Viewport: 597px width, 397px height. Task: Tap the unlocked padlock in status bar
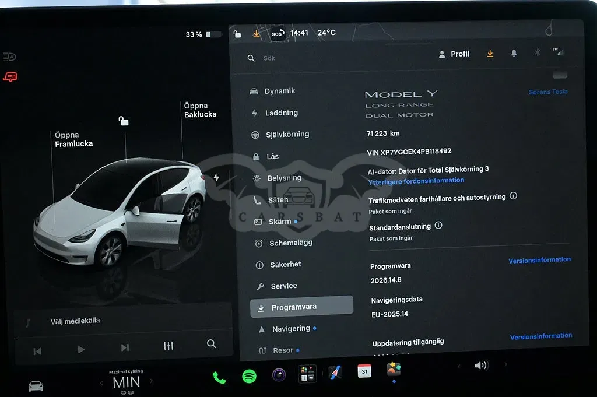(x=237, y=34)
